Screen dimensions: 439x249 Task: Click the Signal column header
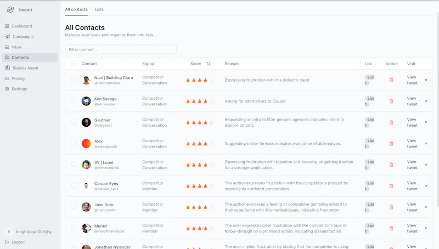click(148, 64)
